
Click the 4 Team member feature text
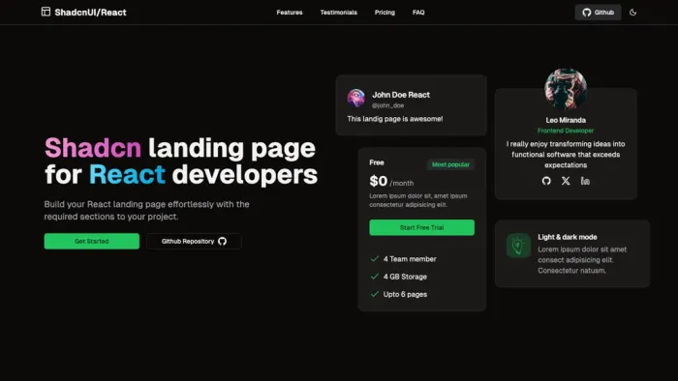[x=410, y=259]
